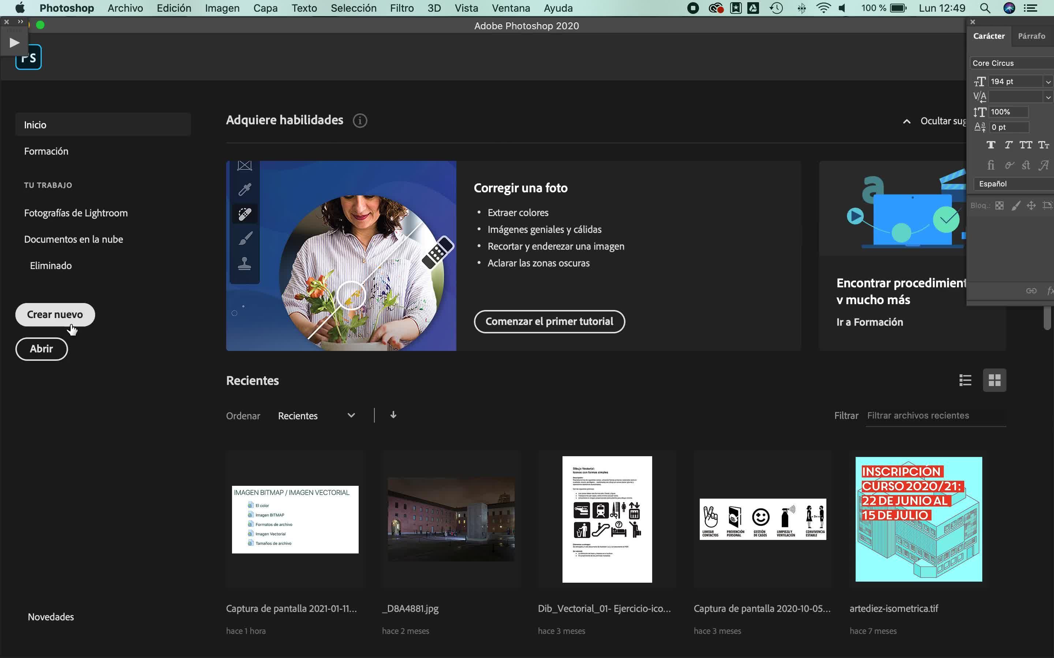Open the Filtro menu
The width and height of the screenshot is (1054, 658).
coord(401,8)
